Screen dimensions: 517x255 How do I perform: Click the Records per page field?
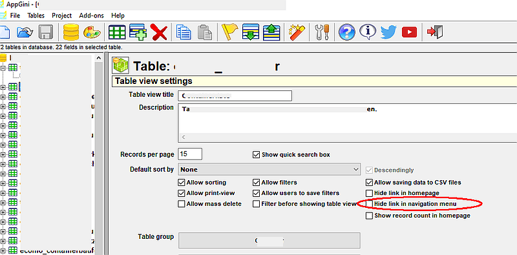190,154
